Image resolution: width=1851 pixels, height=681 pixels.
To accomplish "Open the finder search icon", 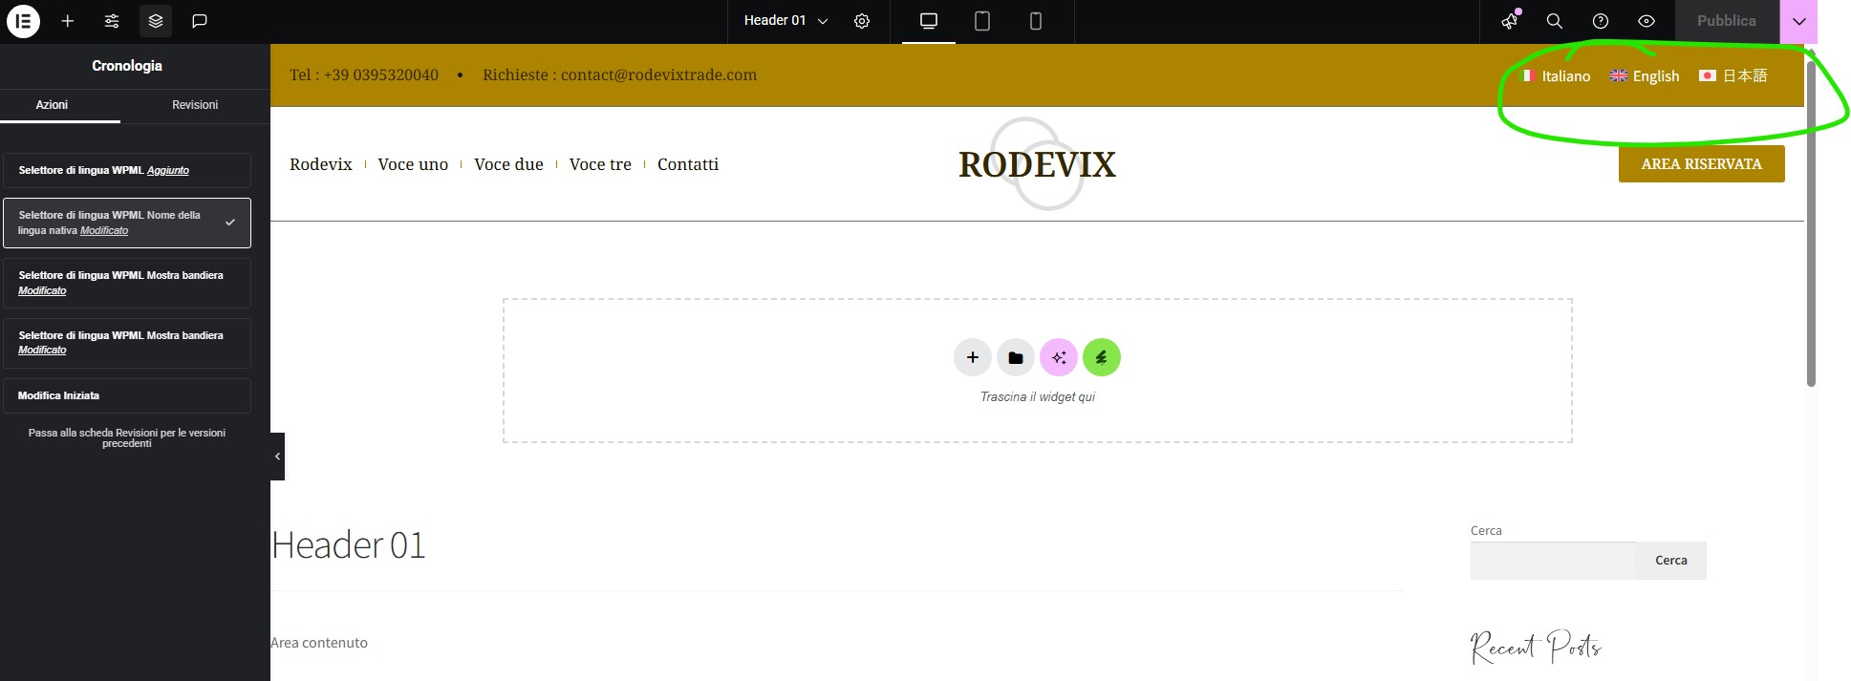I will (x=1555, y=21).
